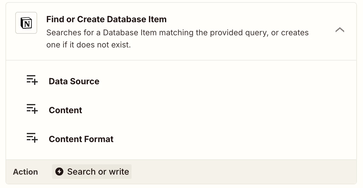Click the add-field icon beside Content Format
The image size is (363, 188).
[32, 138]
